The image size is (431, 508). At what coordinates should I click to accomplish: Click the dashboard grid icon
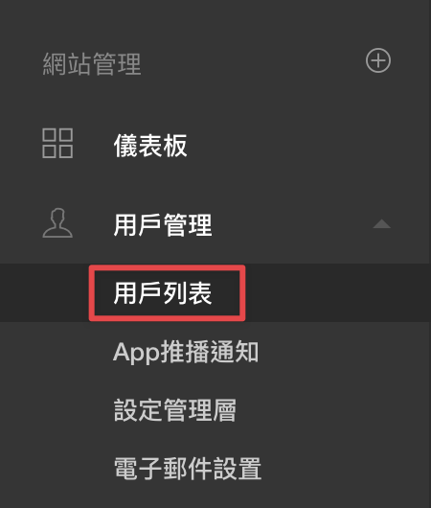tap(57, 143)
